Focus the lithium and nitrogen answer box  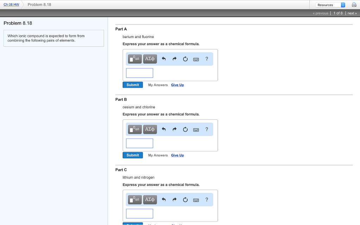point(140,213)
